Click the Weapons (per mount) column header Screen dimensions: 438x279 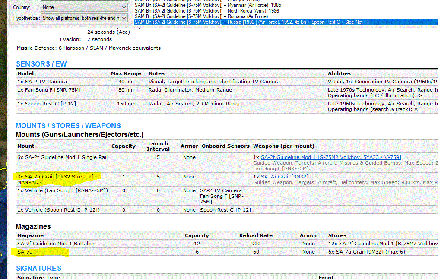tap(283, 146)
